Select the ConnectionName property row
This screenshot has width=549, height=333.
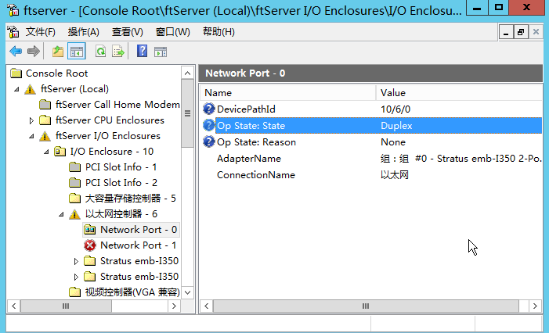click(371, 175)
